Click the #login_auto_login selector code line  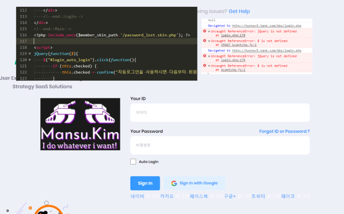[90, 60]
